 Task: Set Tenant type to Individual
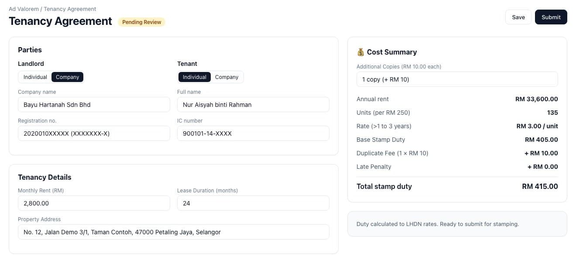195,77
